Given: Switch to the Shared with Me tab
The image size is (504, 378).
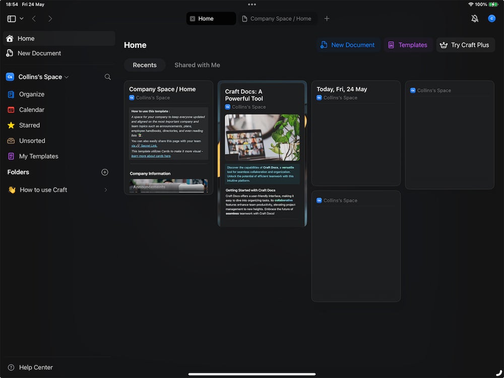Looking at the screenshot, I should coord(197,65).
